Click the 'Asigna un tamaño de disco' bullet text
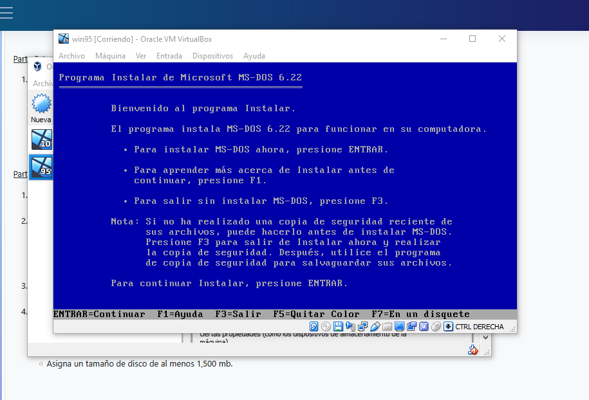The image size is (589, 400). (140, 363)
